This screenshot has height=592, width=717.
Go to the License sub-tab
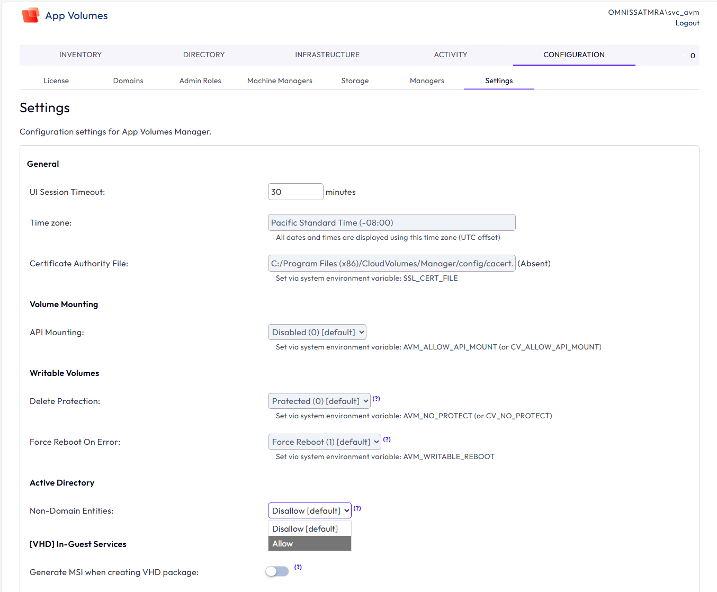click(56, 80)
